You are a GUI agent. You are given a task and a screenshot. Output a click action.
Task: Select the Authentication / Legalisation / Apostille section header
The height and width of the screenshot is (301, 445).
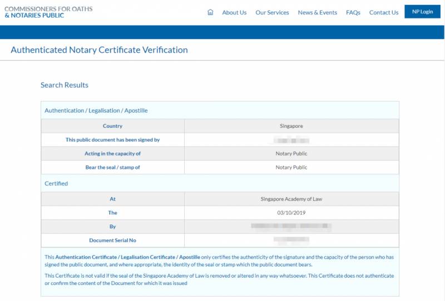pyautogui.click(x=96, y=111)
